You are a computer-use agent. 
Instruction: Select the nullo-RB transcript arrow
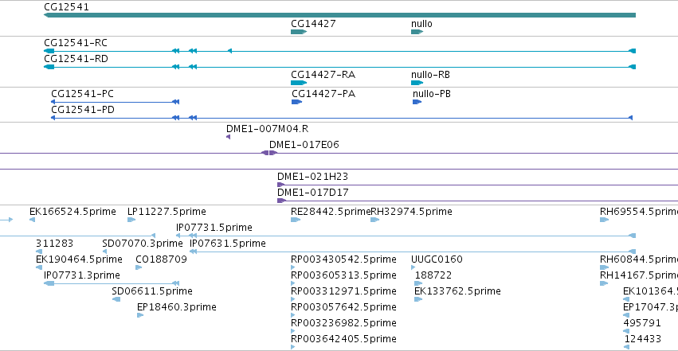pyautogui.click(x=417, y=83)
